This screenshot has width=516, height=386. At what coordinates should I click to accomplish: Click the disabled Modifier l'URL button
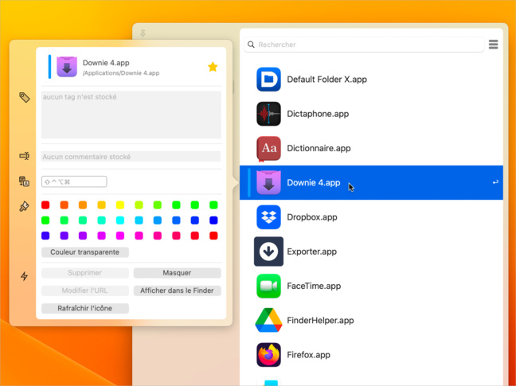tap(85, 290)
